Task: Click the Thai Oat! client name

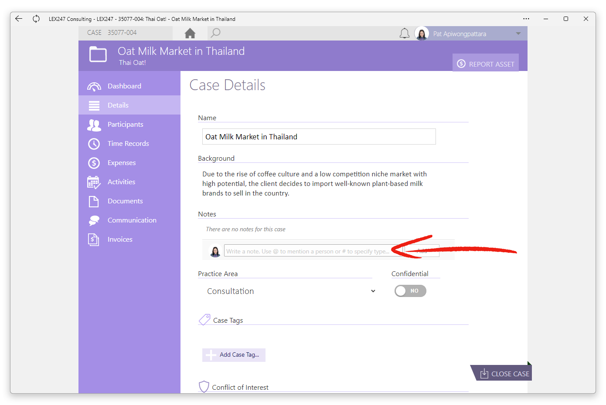Action: [133, 63]
